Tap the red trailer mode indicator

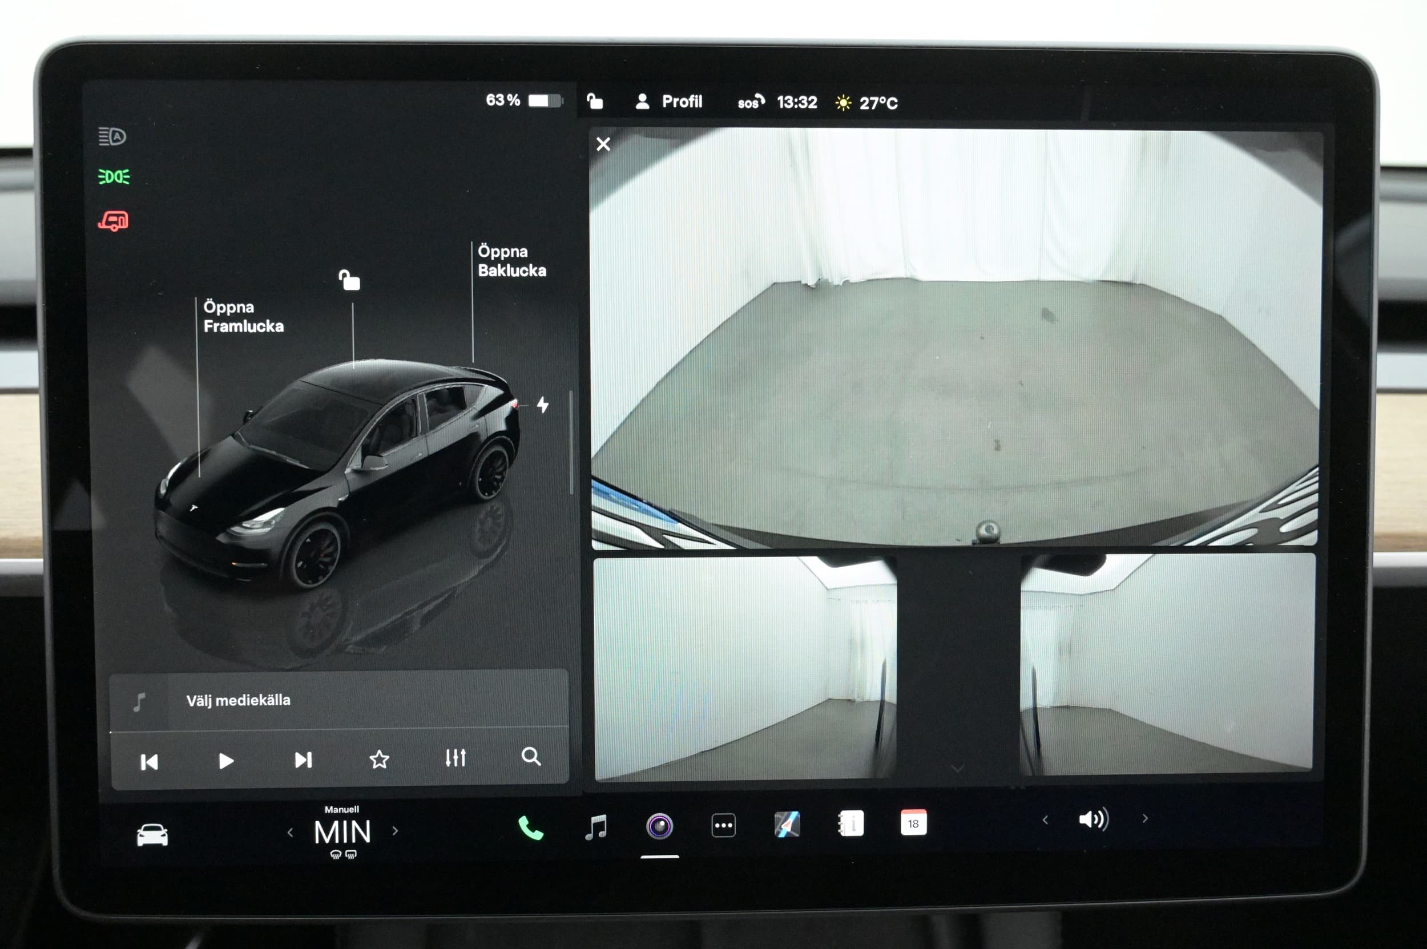coord(114,221)
